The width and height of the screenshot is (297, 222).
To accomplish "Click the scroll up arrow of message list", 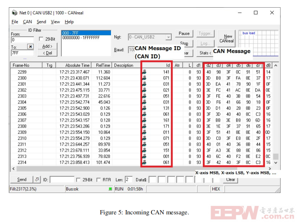I will 276,65.
